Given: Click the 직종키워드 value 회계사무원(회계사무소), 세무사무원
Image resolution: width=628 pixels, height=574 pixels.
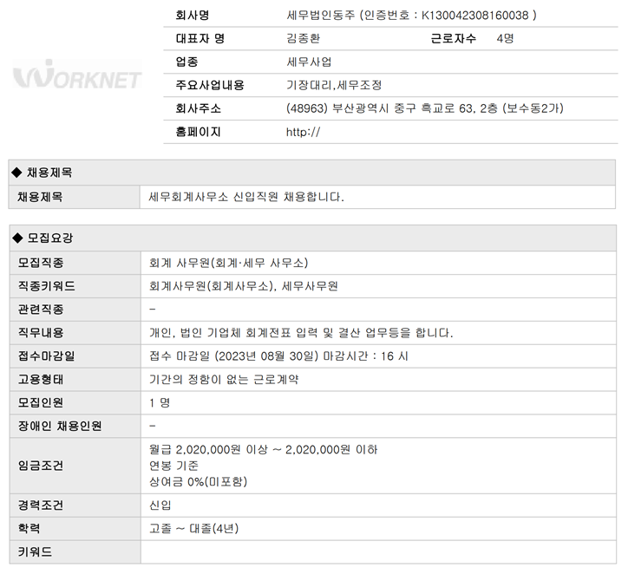Looking at the screenshot, I should [244, 286].
